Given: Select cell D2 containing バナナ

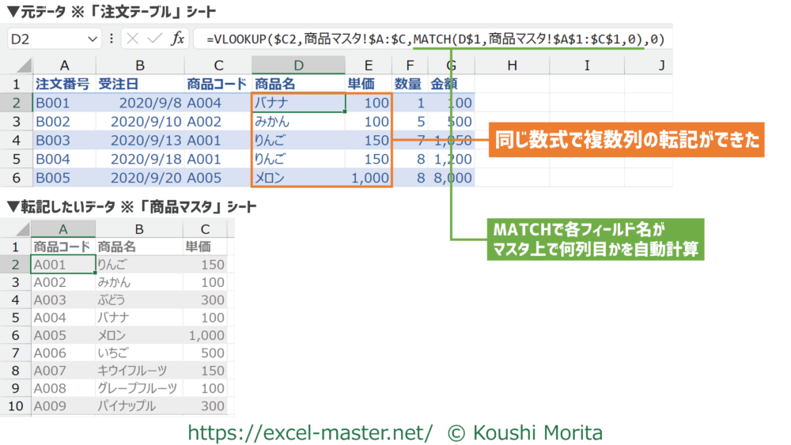Looking at the screenshot, I should tap(298, 103).
